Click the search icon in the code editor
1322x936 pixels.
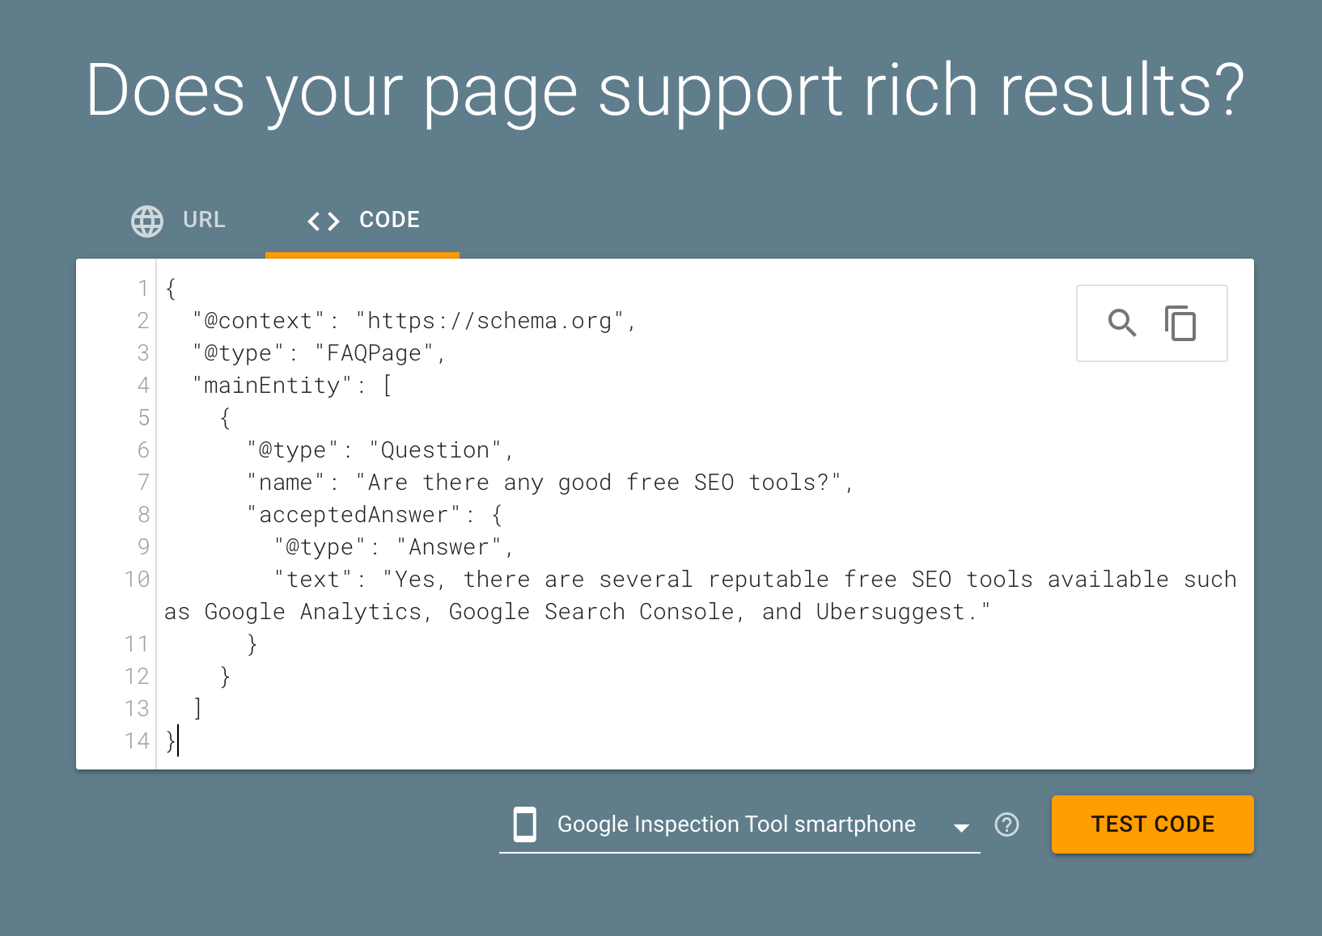click(1122, 323)
